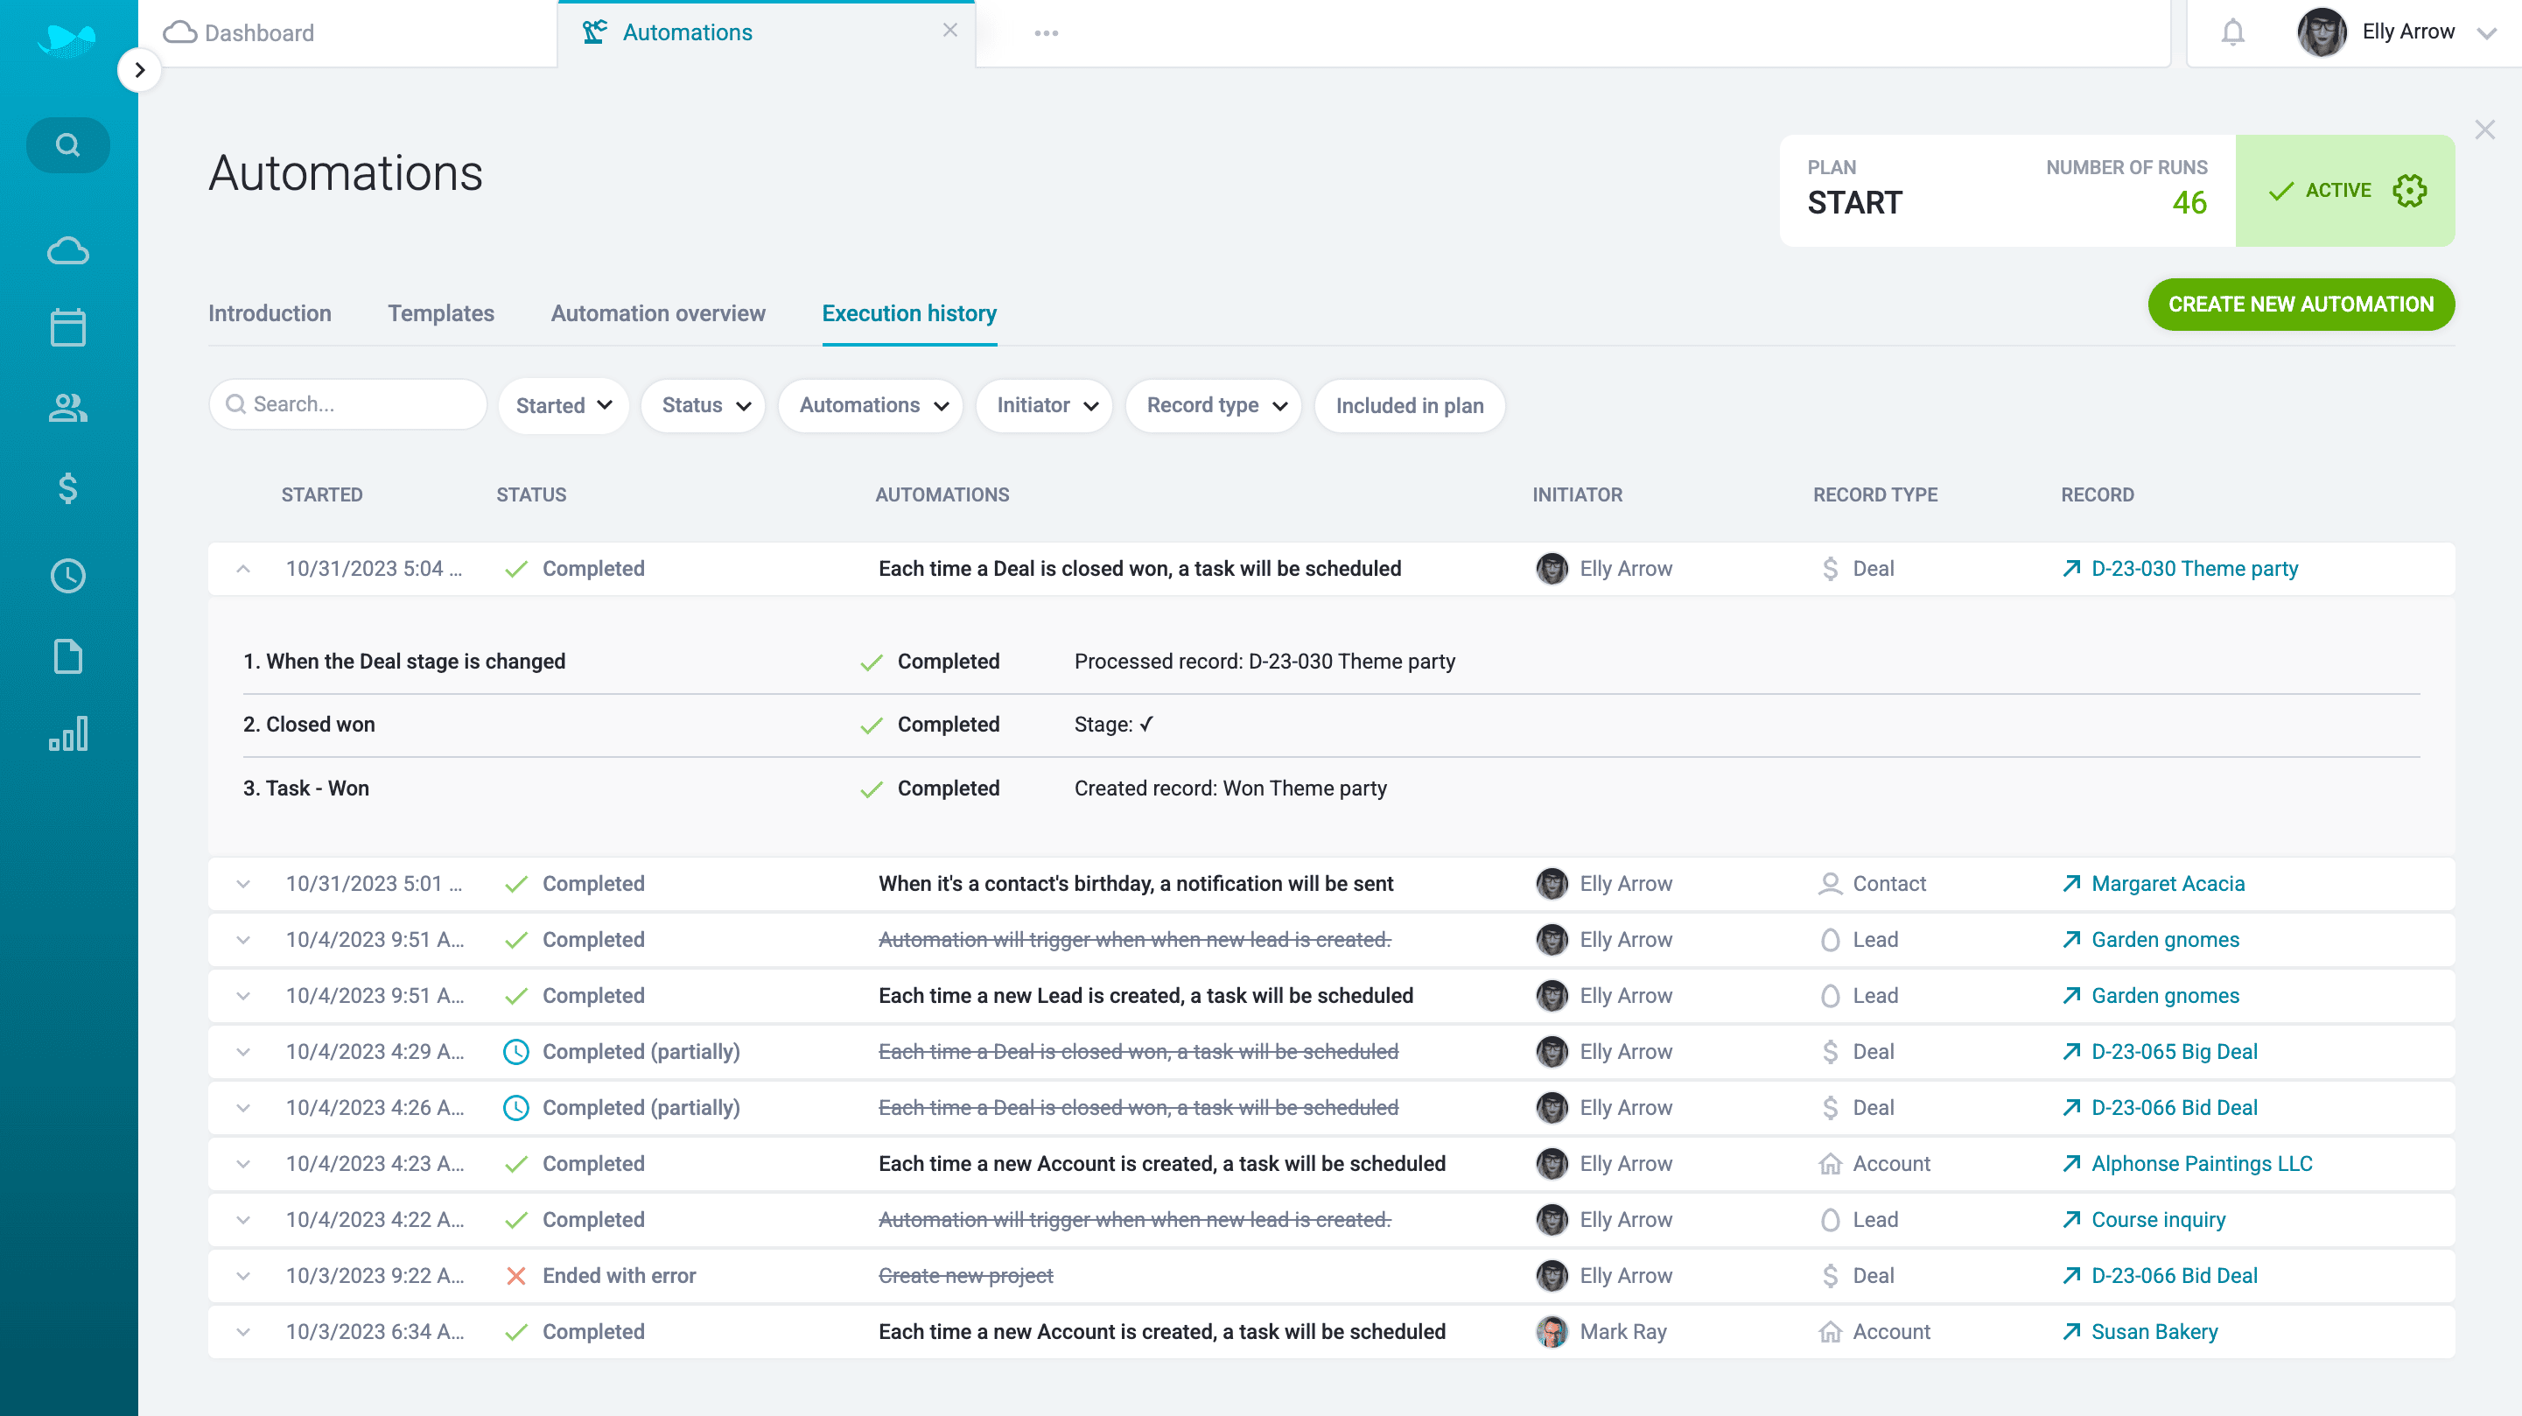
Task: Open the bar chart reports icon
Action: click(67, 733)
